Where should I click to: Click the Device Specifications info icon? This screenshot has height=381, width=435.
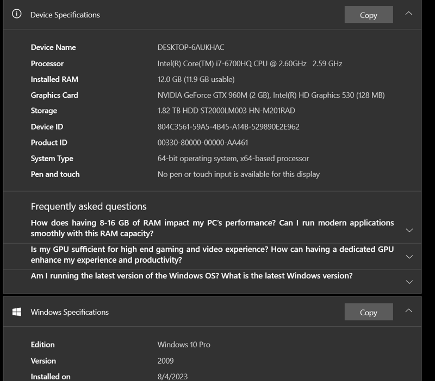pos(16,15)
